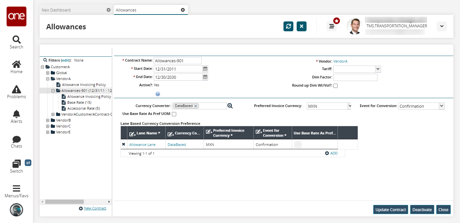The height and width of the screenshot is (223, 460).
Task: Check the Use Base Rate box in Allowance Lane row
Action: (x=298, y=145)
